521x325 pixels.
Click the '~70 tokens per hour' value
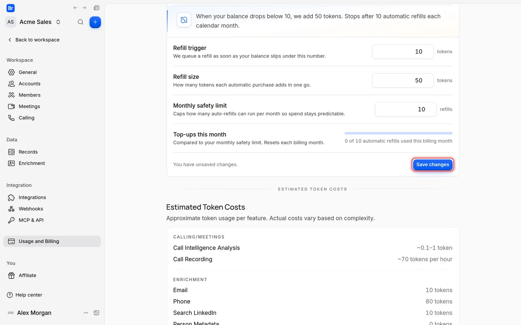click(x=425, y=259)
